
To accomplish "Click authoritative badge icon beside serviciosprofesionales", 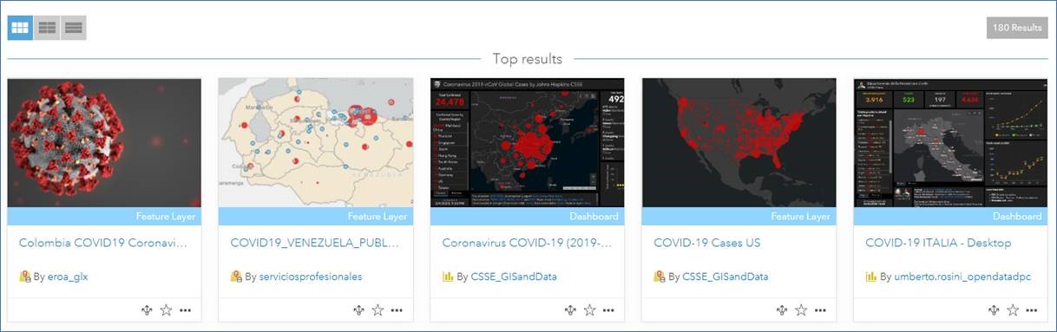I will 236,277.
